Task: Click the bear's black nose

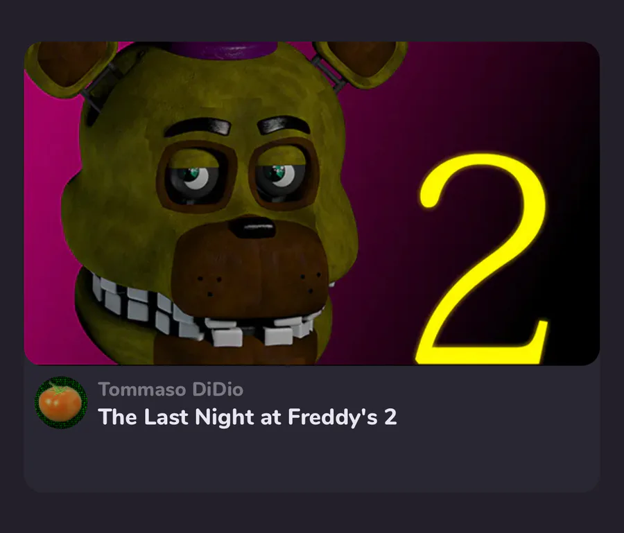Action: 252,227
